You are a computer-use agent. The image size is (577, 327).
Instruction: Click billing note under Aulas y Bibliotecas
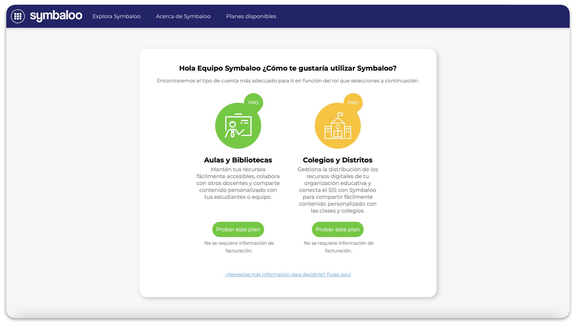(239, 247)
